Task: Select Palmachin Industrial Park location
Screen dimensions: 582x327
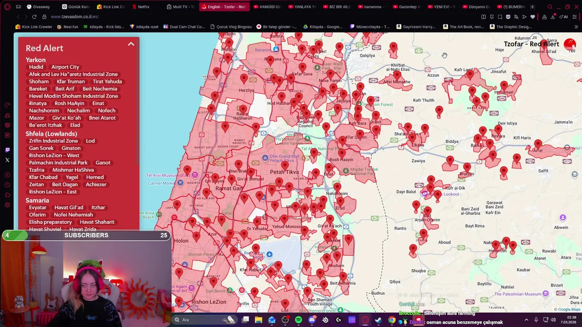Action: (x=58, y=163)
